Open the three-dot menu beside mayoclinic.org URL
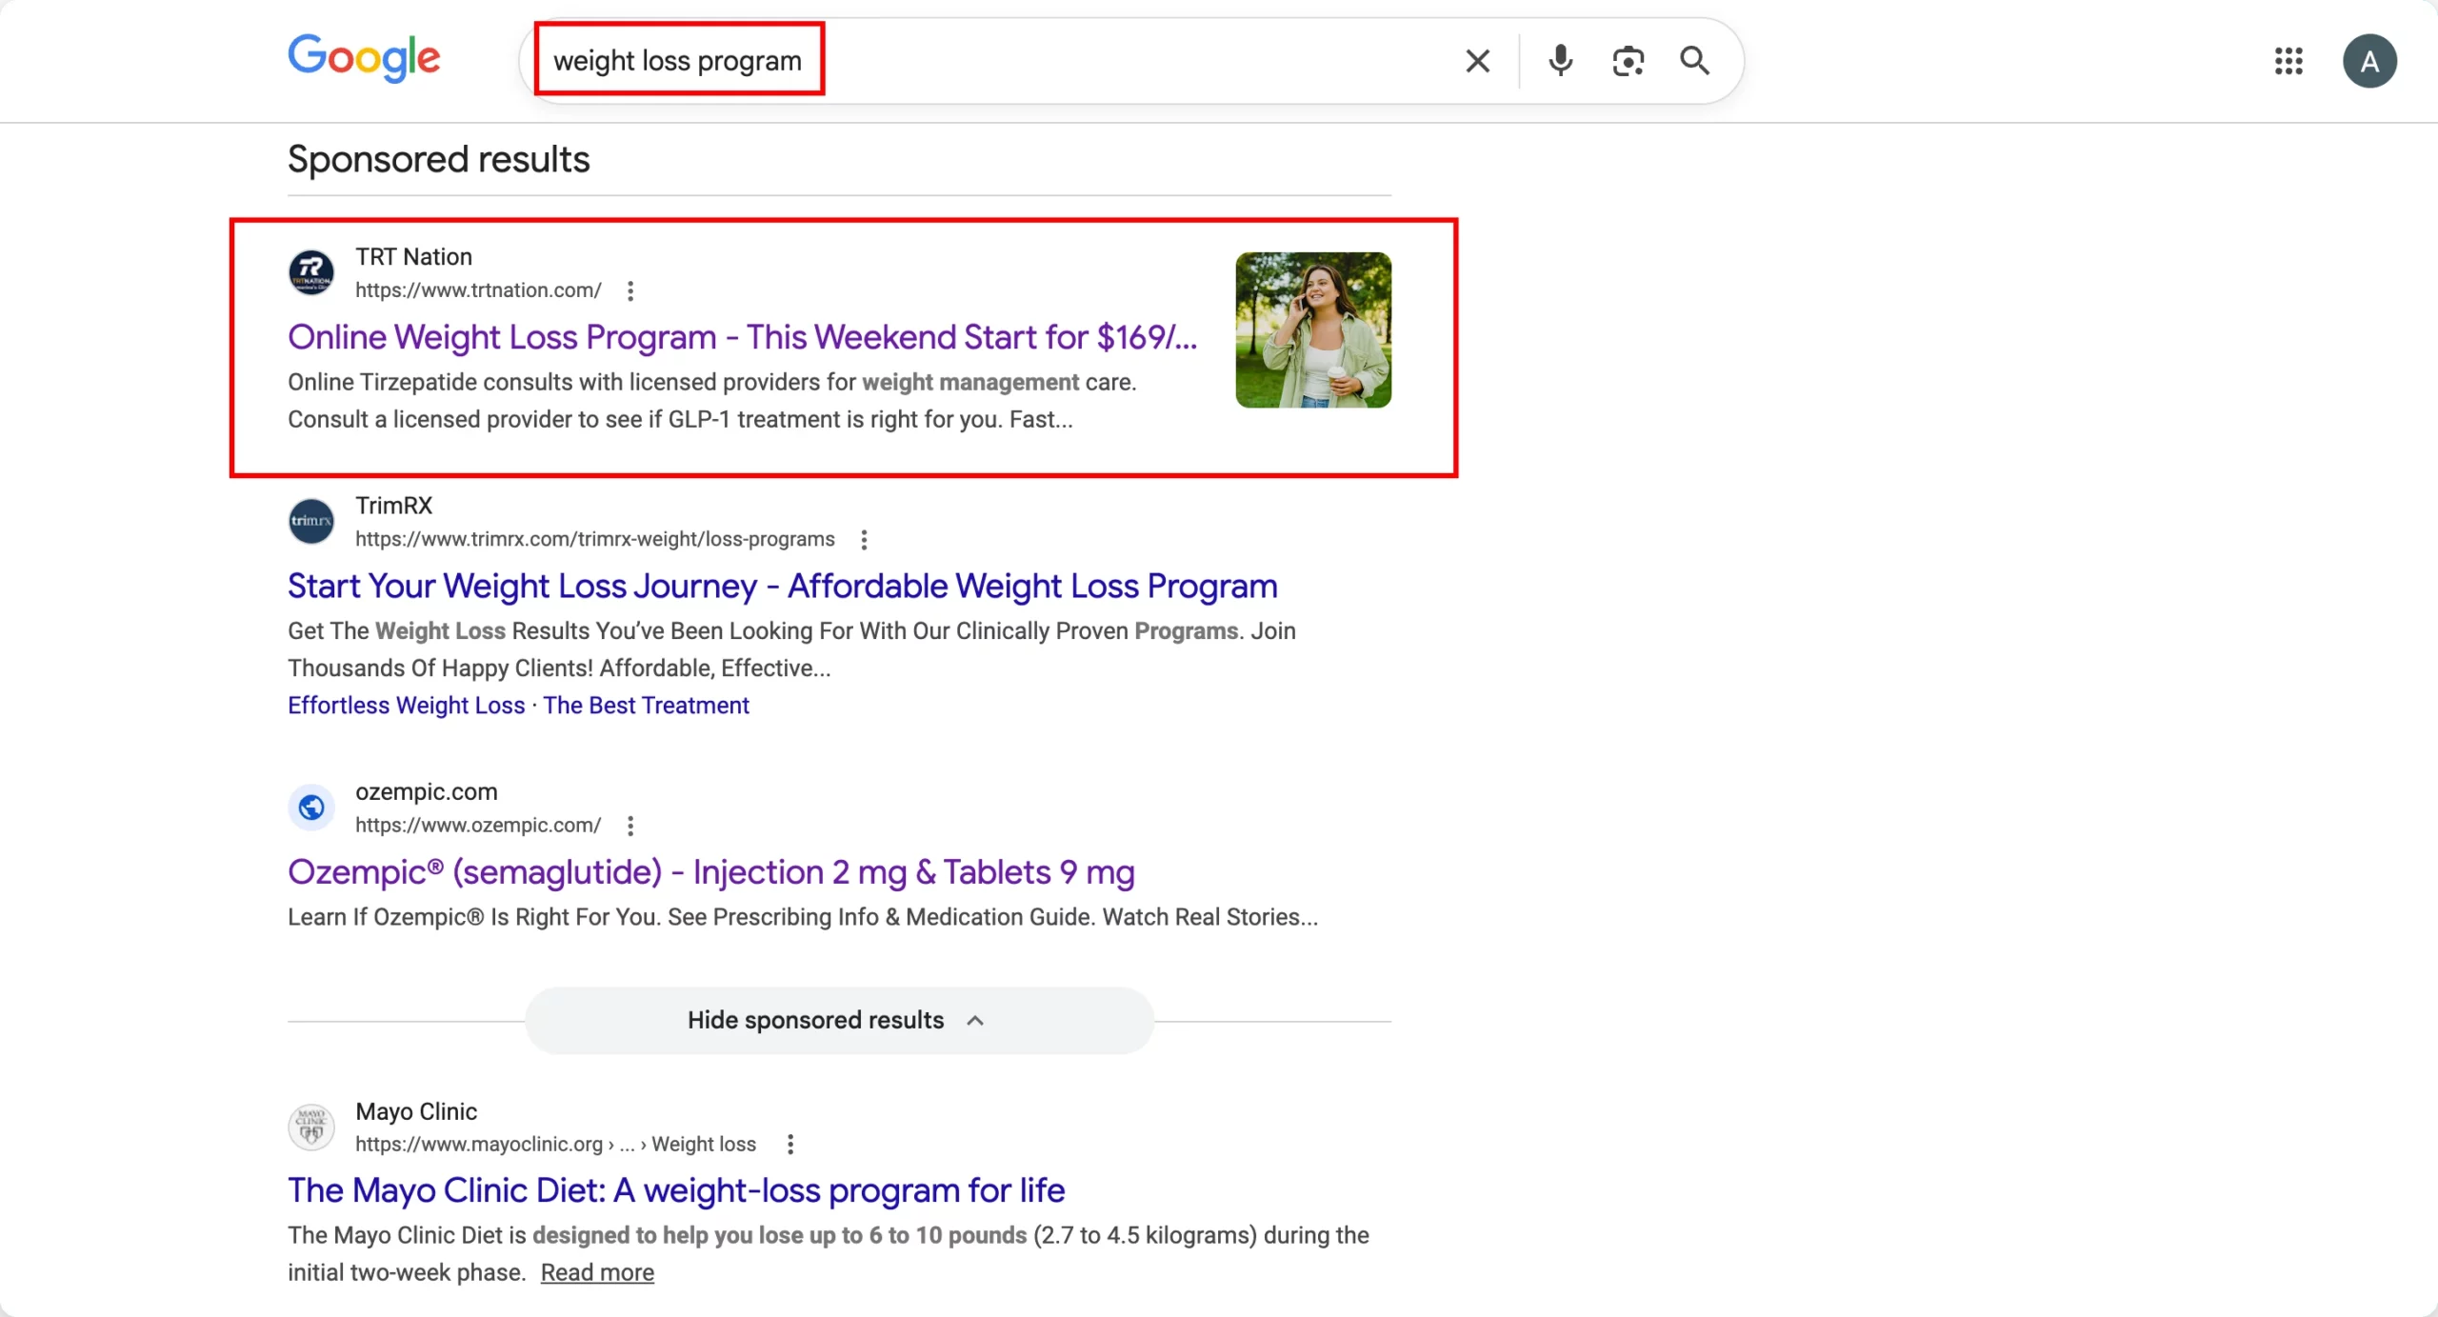 pos(790,1144)
